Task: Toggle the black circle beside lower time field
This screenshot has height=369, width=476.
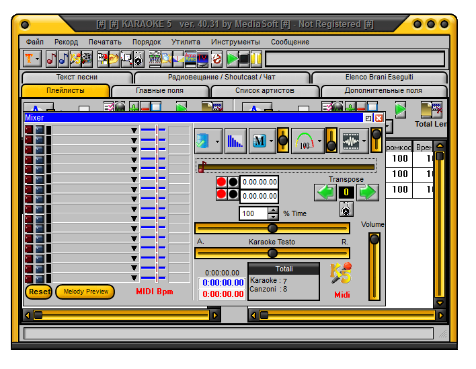Action: [233, 194]
